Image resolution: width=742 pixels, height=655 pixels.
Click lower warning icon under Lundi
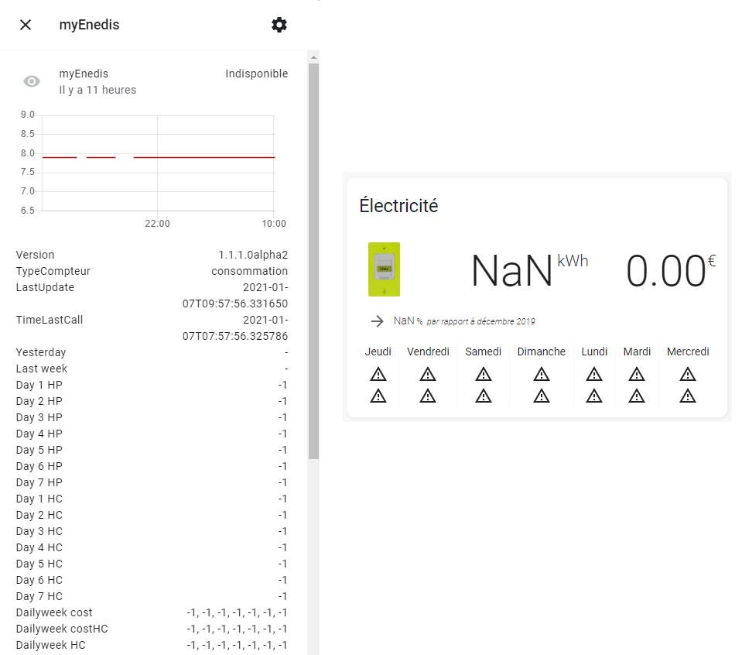(594, 396)
